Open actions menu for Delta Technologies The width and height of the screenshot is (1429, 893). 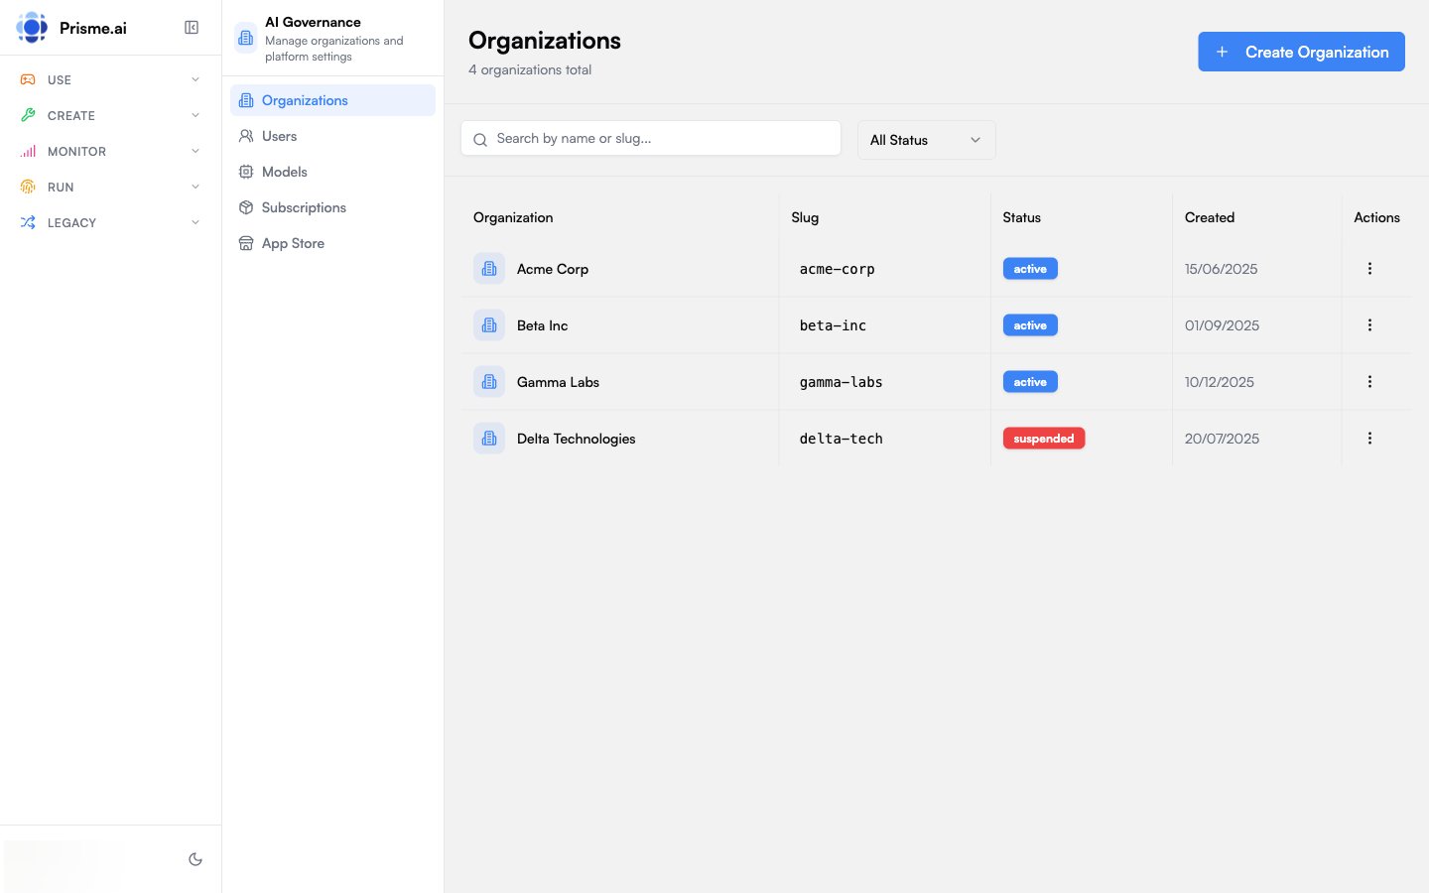tap(1369, 439)
